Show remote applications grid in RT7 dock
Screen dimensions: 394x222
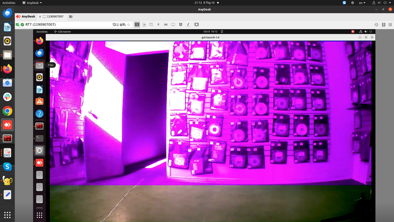39,215
